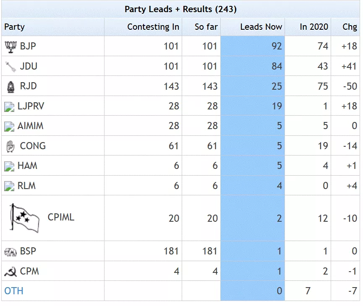363x306 pixels.
Task: Click the So far column header
Action: pyautogui.click(x=206, y=27)
